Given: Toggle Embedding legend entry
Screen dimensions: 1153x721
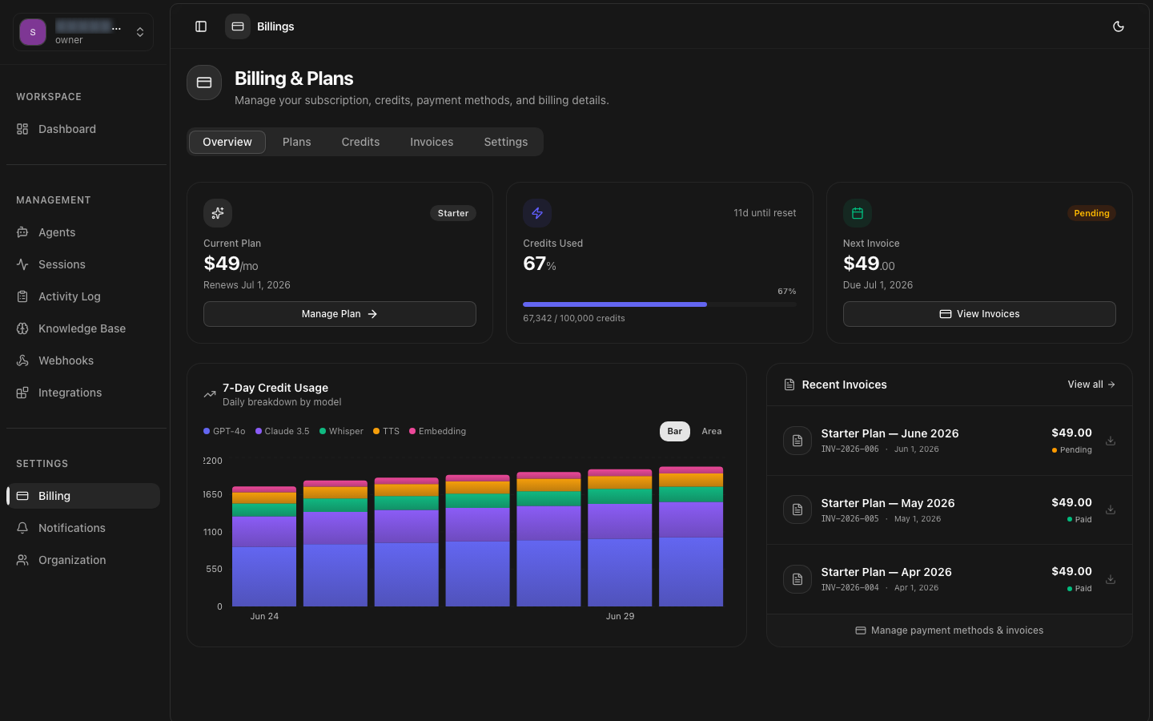Looking at the screenshot, I should pos(437,431).
